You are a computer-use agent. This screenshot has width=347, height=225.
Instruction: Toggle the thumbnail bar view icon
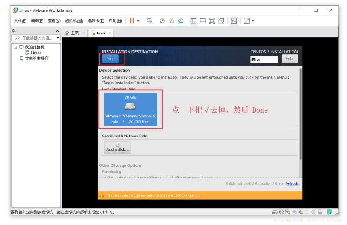[x=203, y=21]
